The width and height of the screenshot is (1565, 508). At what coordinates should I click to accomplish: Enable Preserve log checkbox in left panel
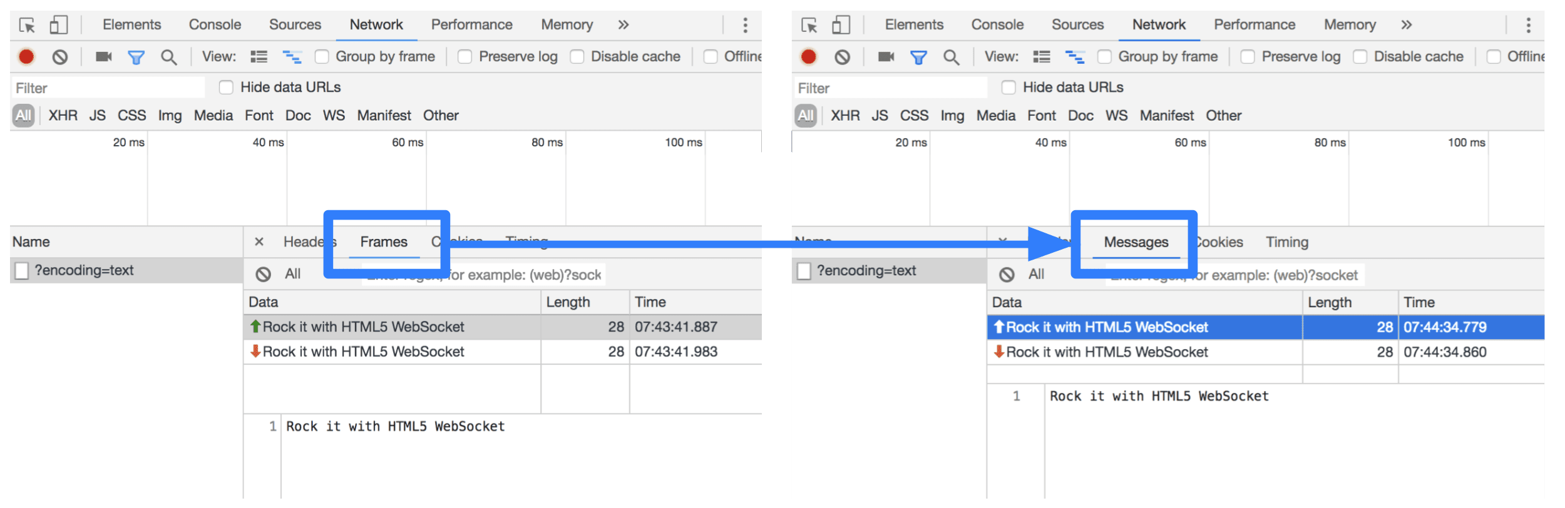point(465,57)
